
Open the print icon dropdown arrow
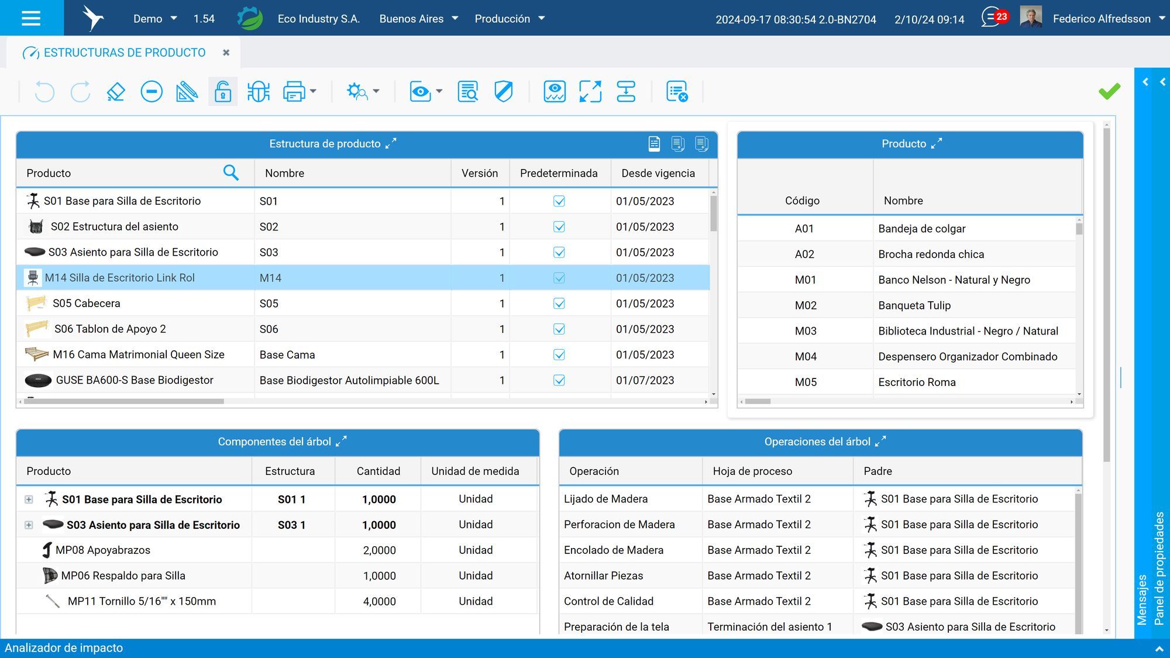tap(313, 91)
